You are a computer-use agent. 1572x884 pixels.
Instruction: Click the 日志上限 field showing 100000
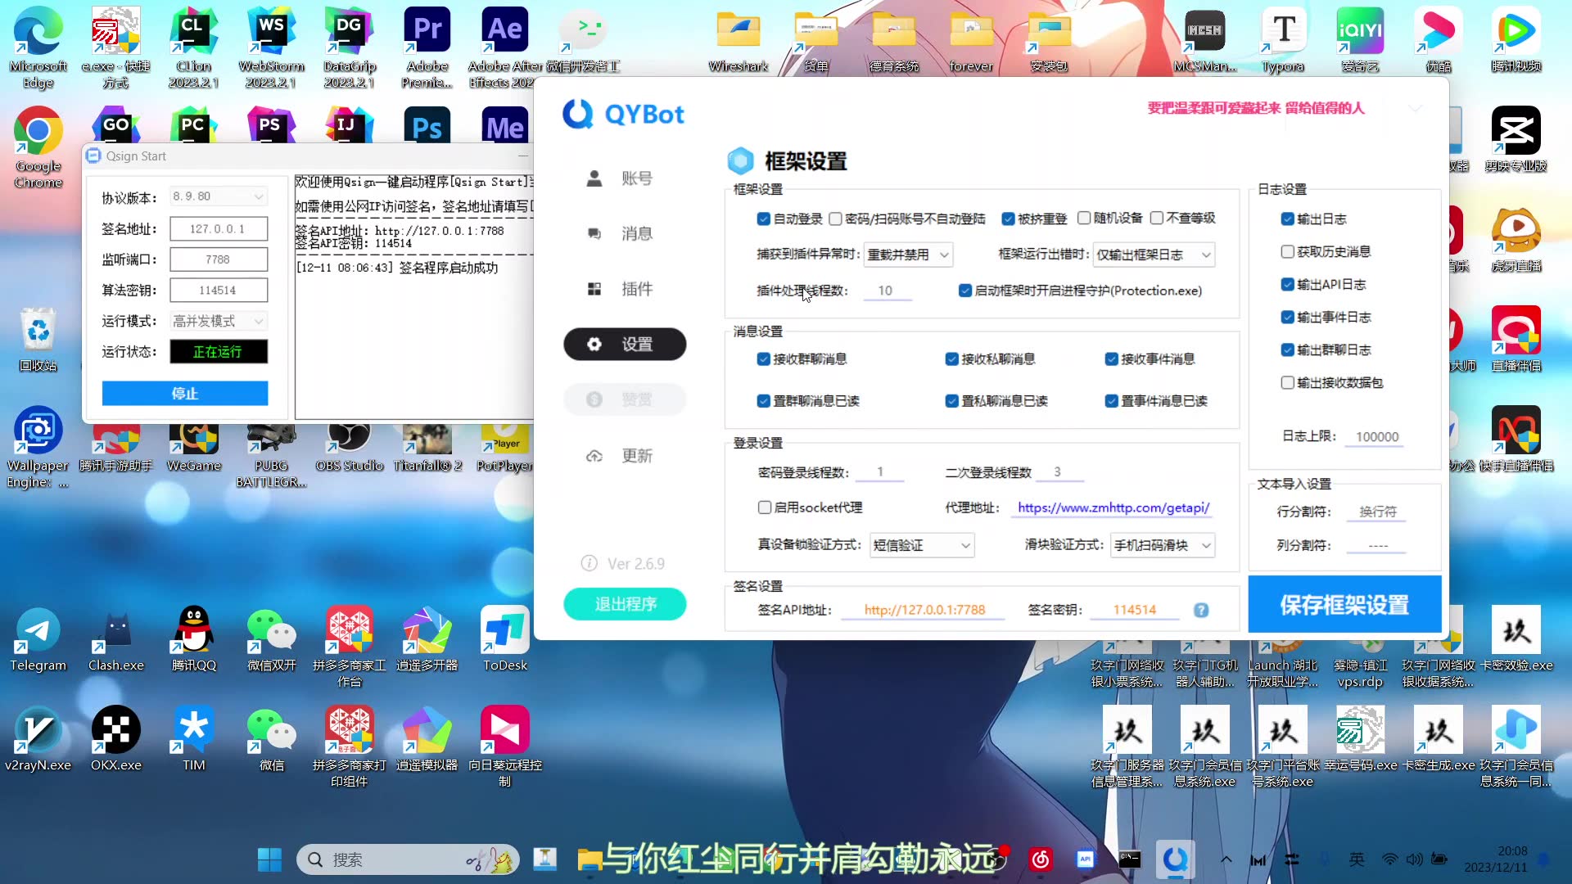tap(1376, 437)
